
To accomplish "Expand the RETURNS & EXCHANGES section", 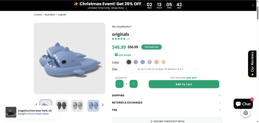I will 166,102.
